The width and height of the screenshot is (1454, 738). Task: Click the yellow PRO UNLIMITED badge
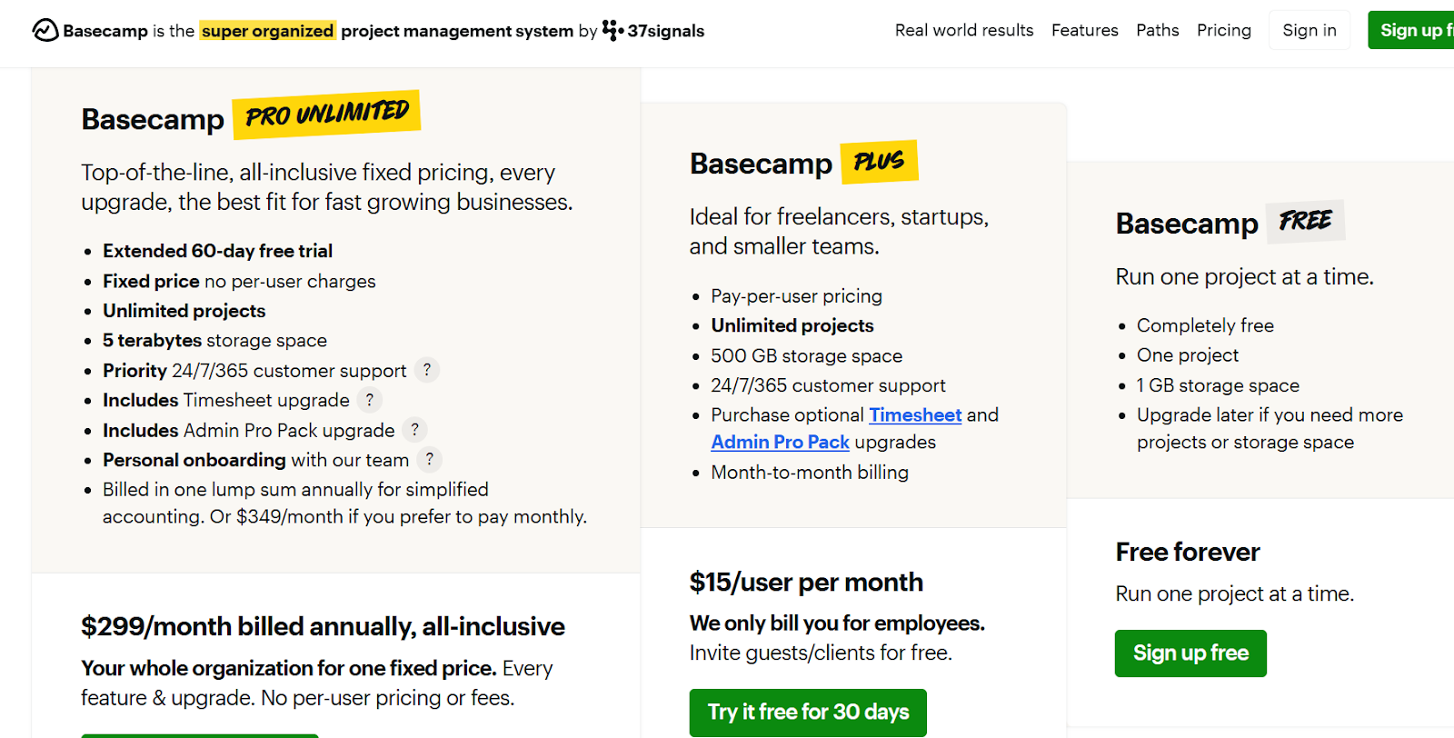pyautogui.click(x=326, y=115)
